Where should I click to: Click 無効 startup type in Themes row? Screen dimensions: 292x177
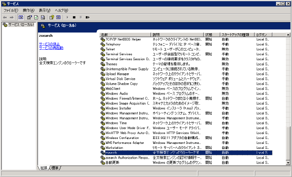(225, 64)
